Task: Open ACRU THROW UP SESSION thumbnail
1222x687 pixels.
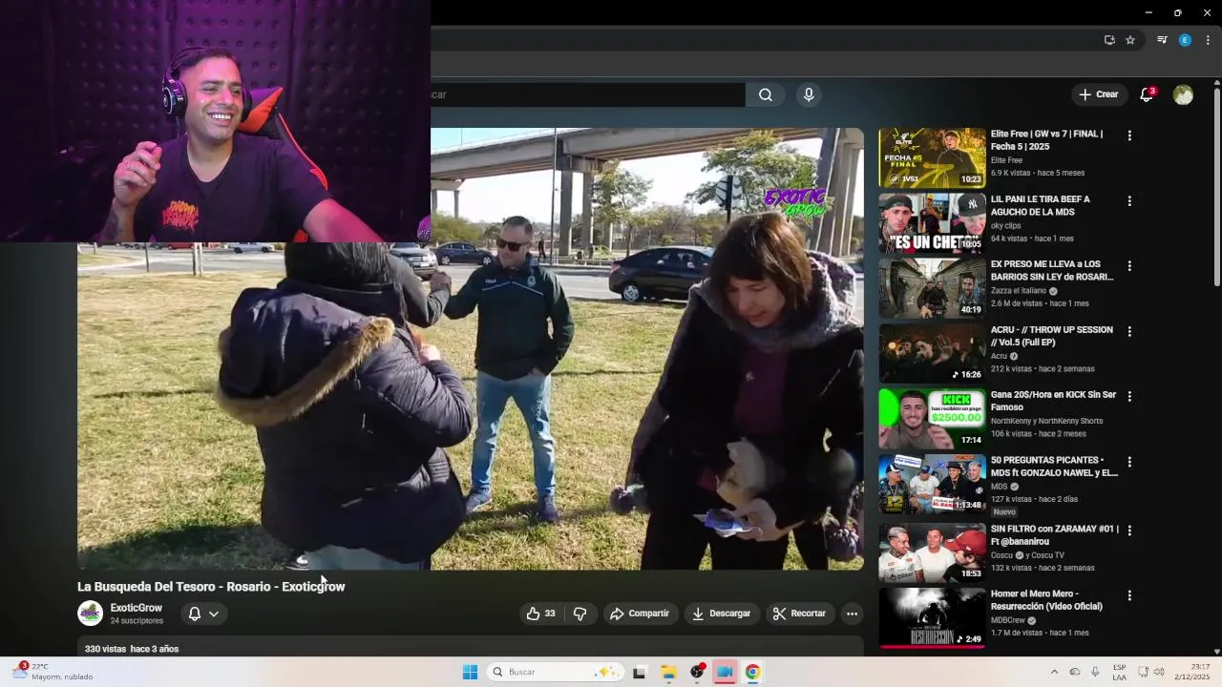Action: (932, 353)
